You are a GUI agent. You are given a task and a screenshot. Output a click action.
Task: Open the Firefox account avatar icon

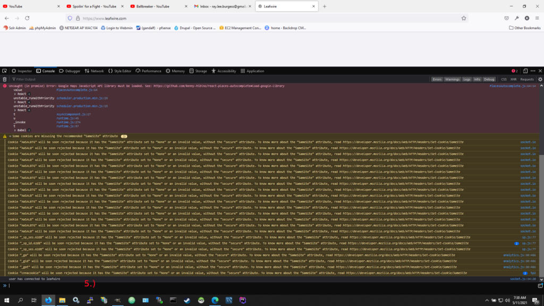pos(526,18)
